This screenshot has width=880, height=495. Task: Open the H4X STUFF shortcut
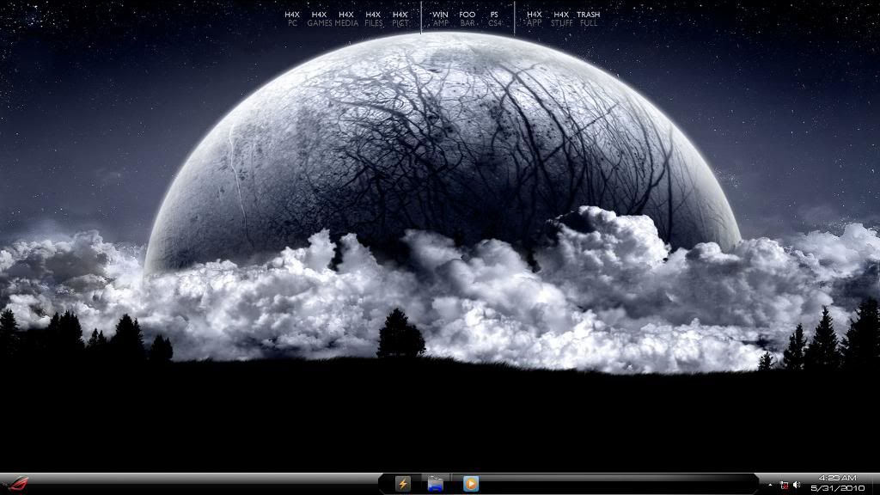(x=561, y=19)
